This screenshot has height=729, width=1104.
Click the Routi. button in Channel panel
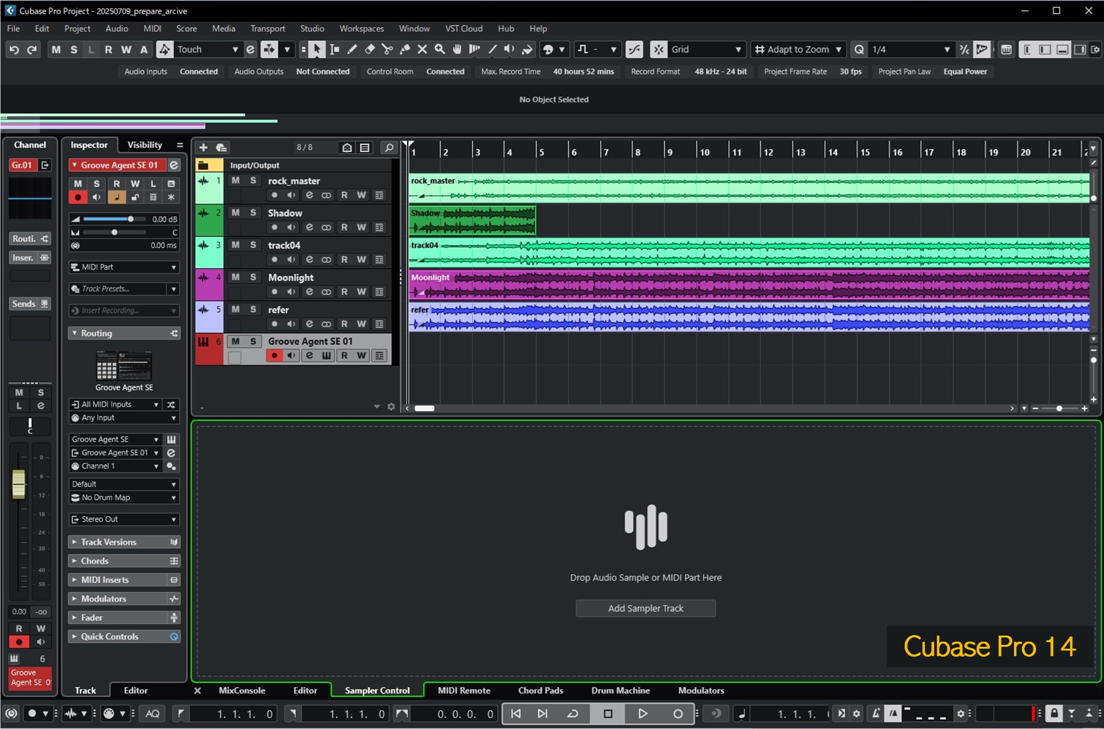(30, 239)
